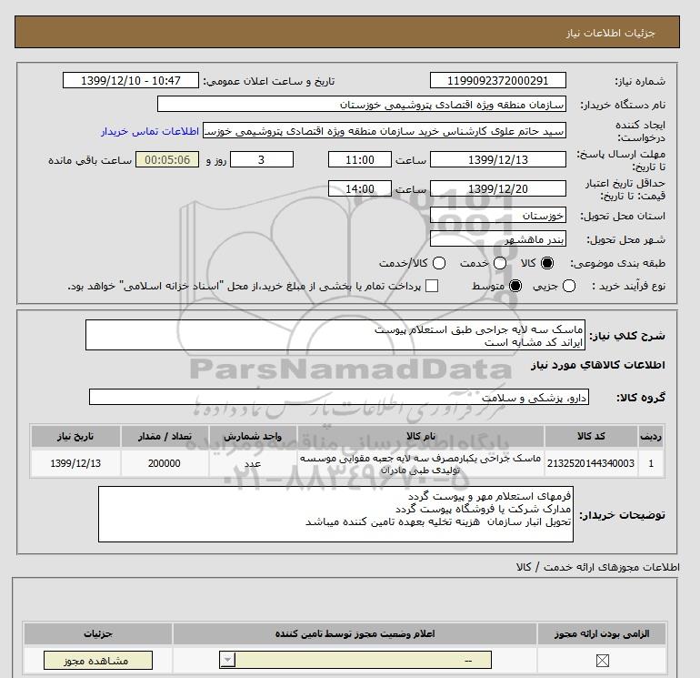Viewport: 700px width, 678px height.
Task: Click the جزئیات column header in permit table
Action: (x=98, y=633)
